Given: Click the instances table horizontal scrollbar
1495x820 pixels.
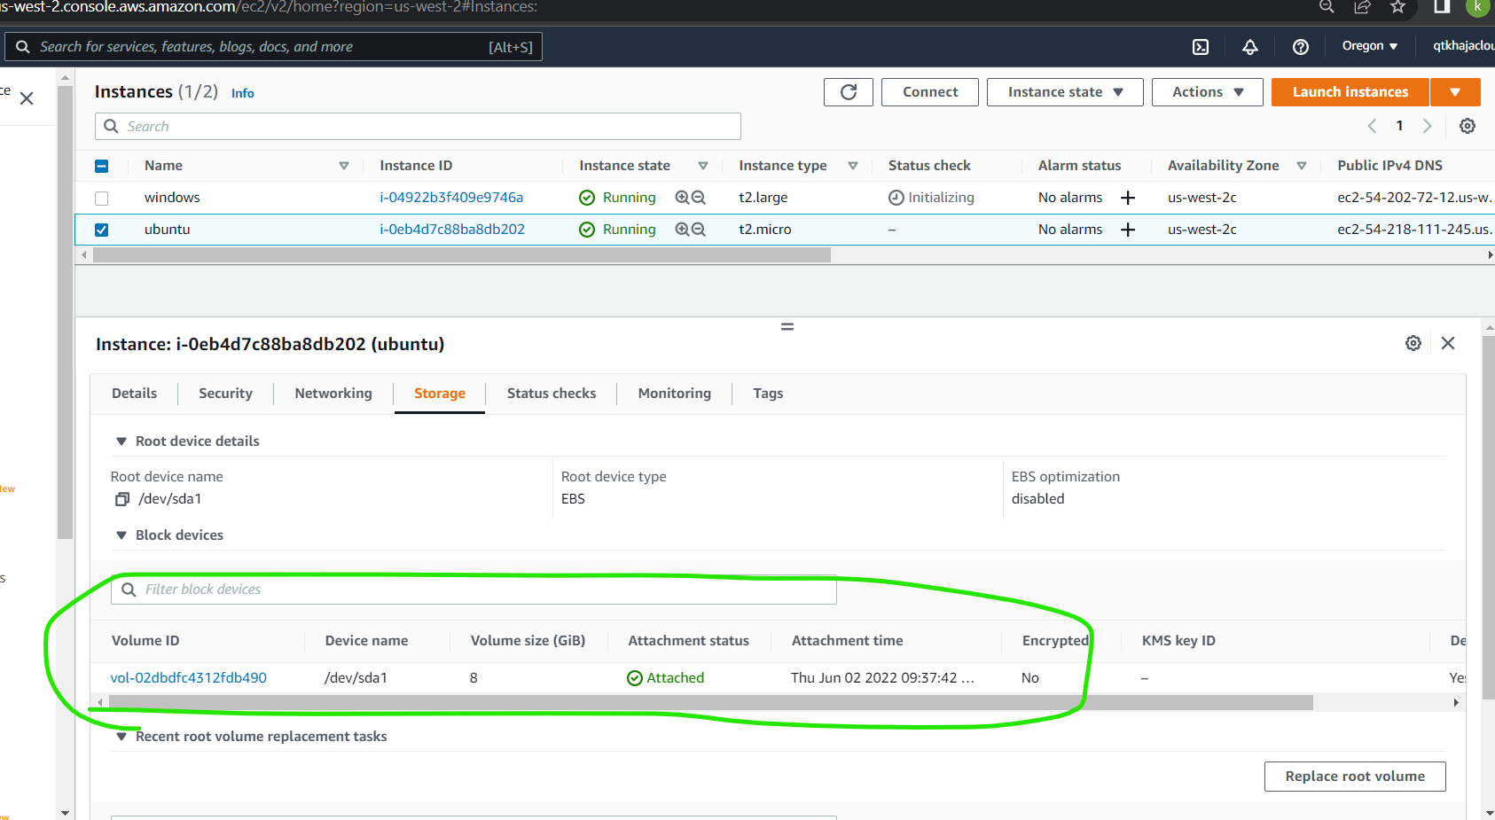Looking at the screenshot, I should (462, 255).
